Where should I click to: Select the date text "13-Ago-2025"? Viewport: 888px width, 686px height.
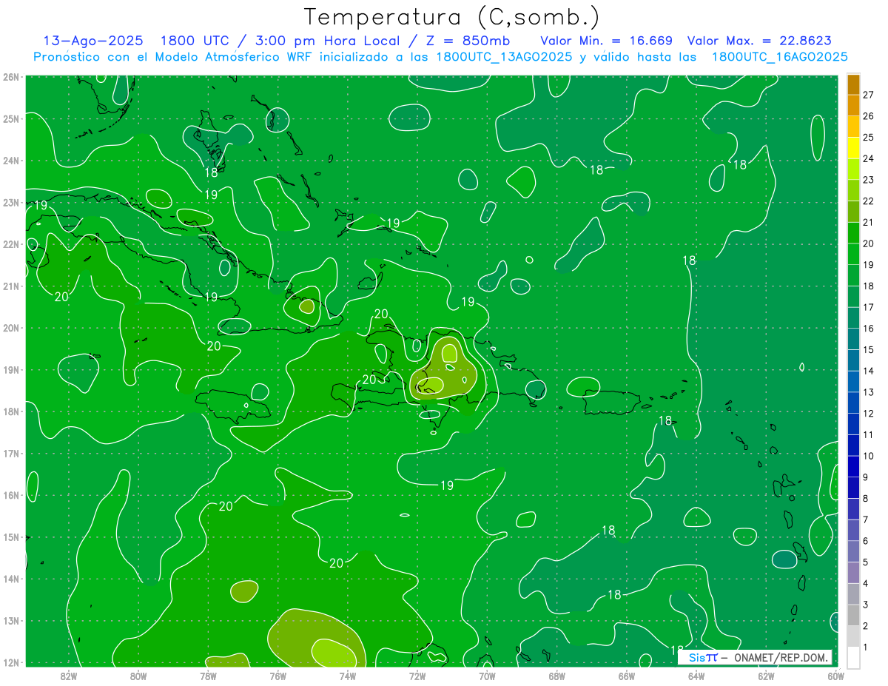click(93, 41)
